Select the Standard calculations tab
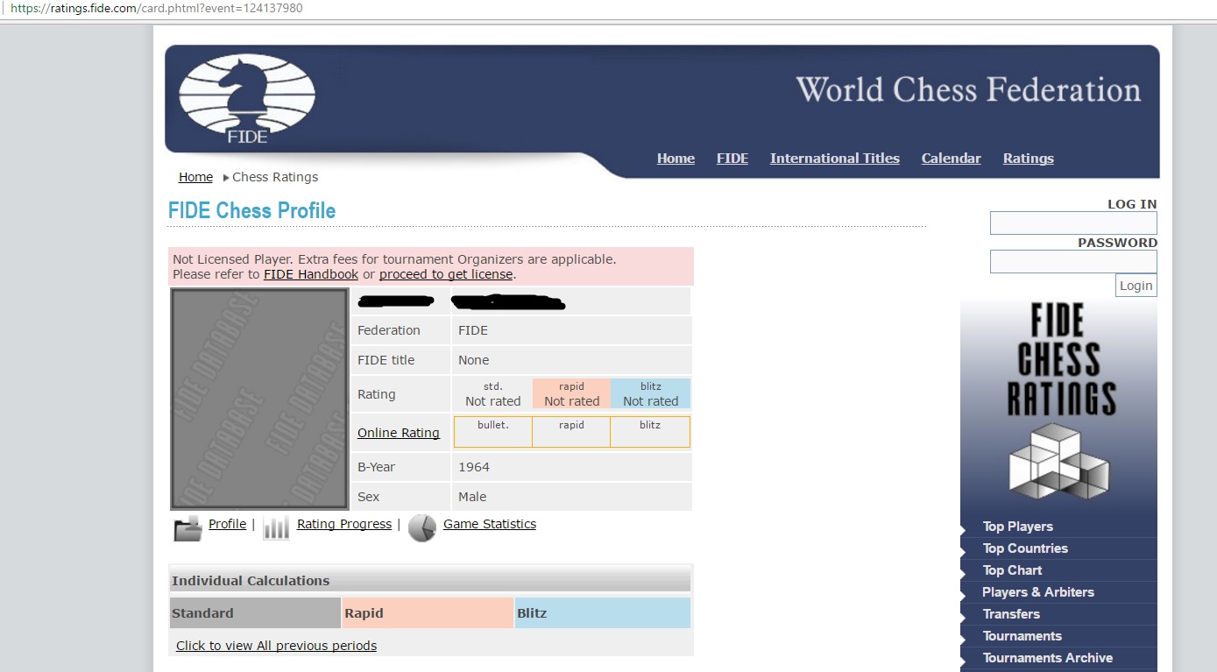The image size is (1217, 672). [x=255, y=613]
